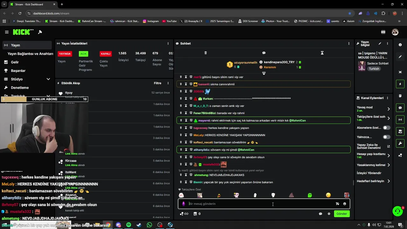Click the hourglass icon atop chat panel

[x=322, y=53]
